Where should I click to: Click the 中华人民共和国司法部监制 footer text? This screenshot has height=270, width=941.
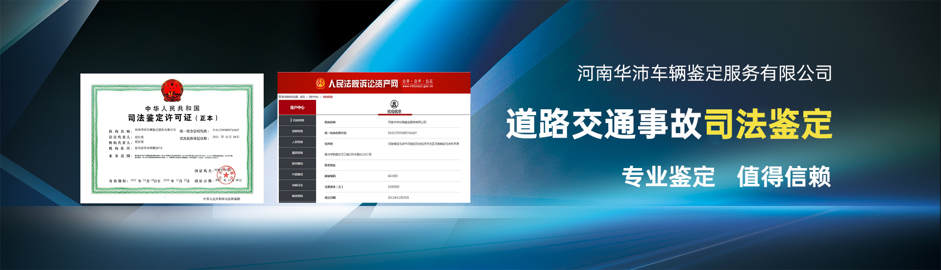coord(222,199)
